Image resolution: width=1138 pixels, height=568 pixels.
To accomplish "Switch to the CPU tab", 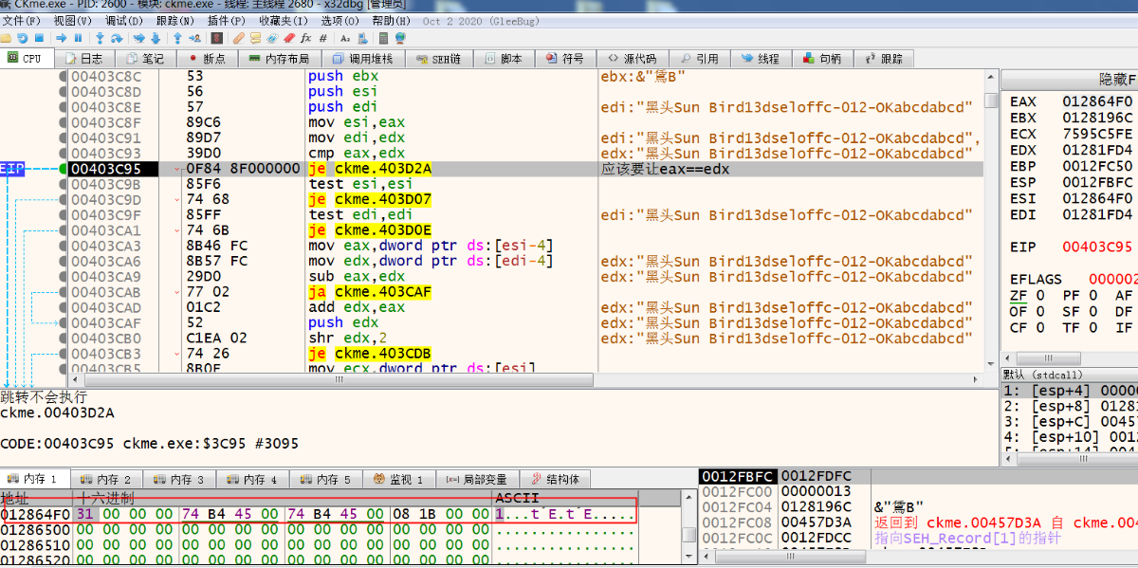I will pyautogui.click(x=26, y=58).
